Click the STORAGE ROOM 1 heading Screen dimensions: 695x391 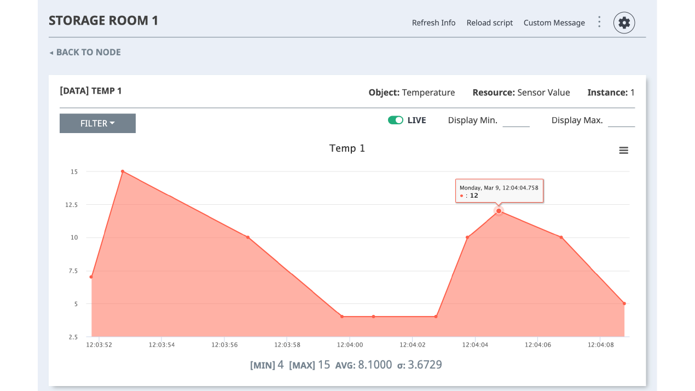point(103,20)
